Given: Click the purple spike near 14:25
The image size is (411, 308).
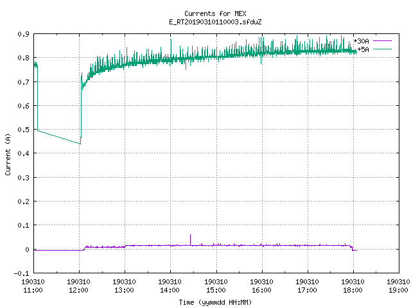Looking at the screenshot, I should coord(190,240).
